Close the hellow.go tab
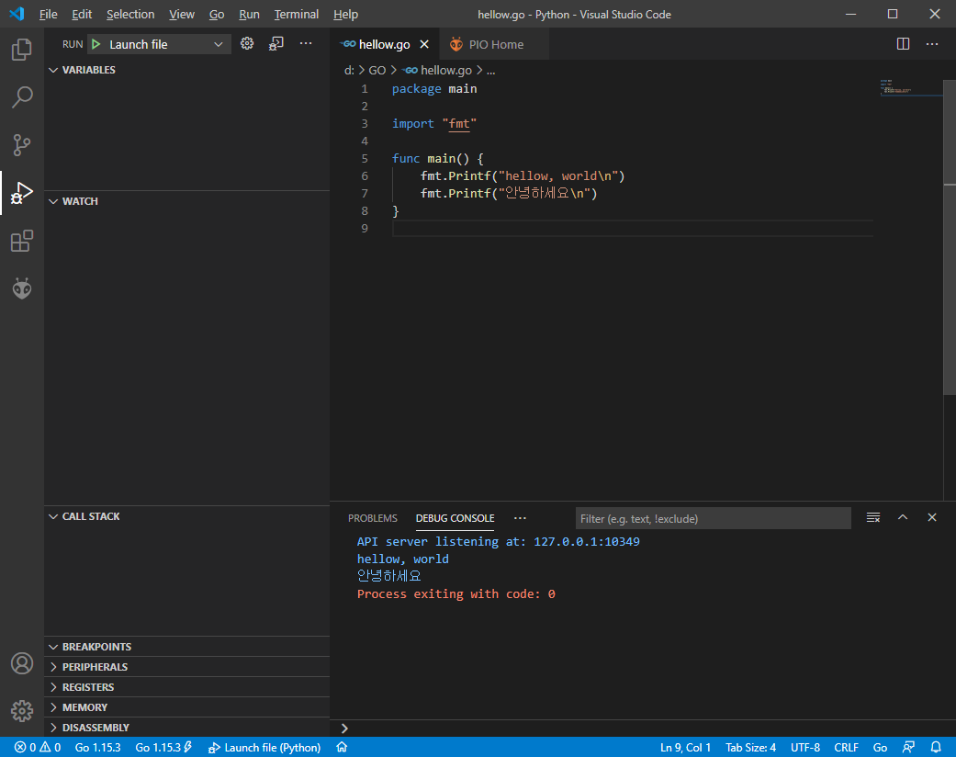The width and height of the screenshot is (956, 757). pyautogui.click(x=424, y=44)
